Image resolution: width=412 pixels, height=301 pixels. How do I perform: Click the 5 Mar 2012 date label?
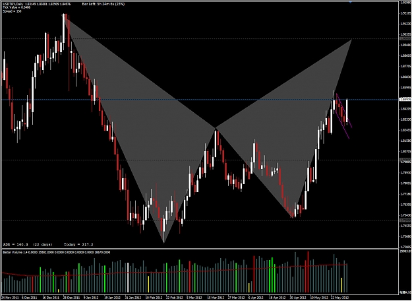tap(194, 297)
